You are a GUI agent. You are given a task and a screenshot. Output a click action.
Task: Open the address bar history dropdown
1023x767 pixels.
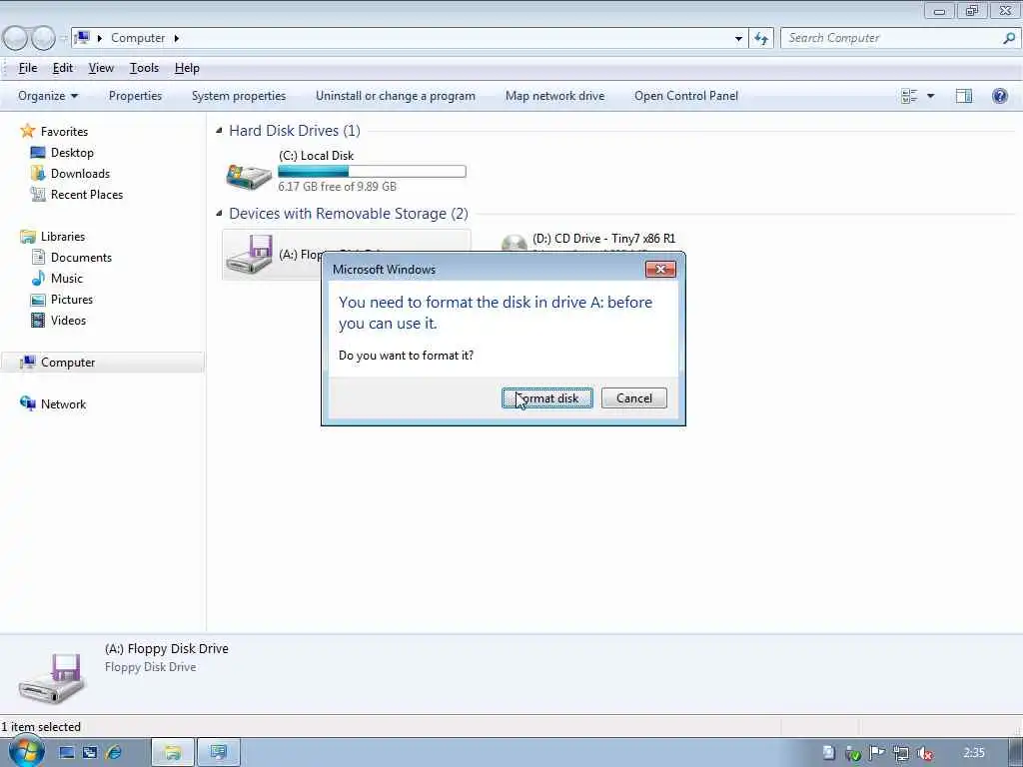click(738, 39)
